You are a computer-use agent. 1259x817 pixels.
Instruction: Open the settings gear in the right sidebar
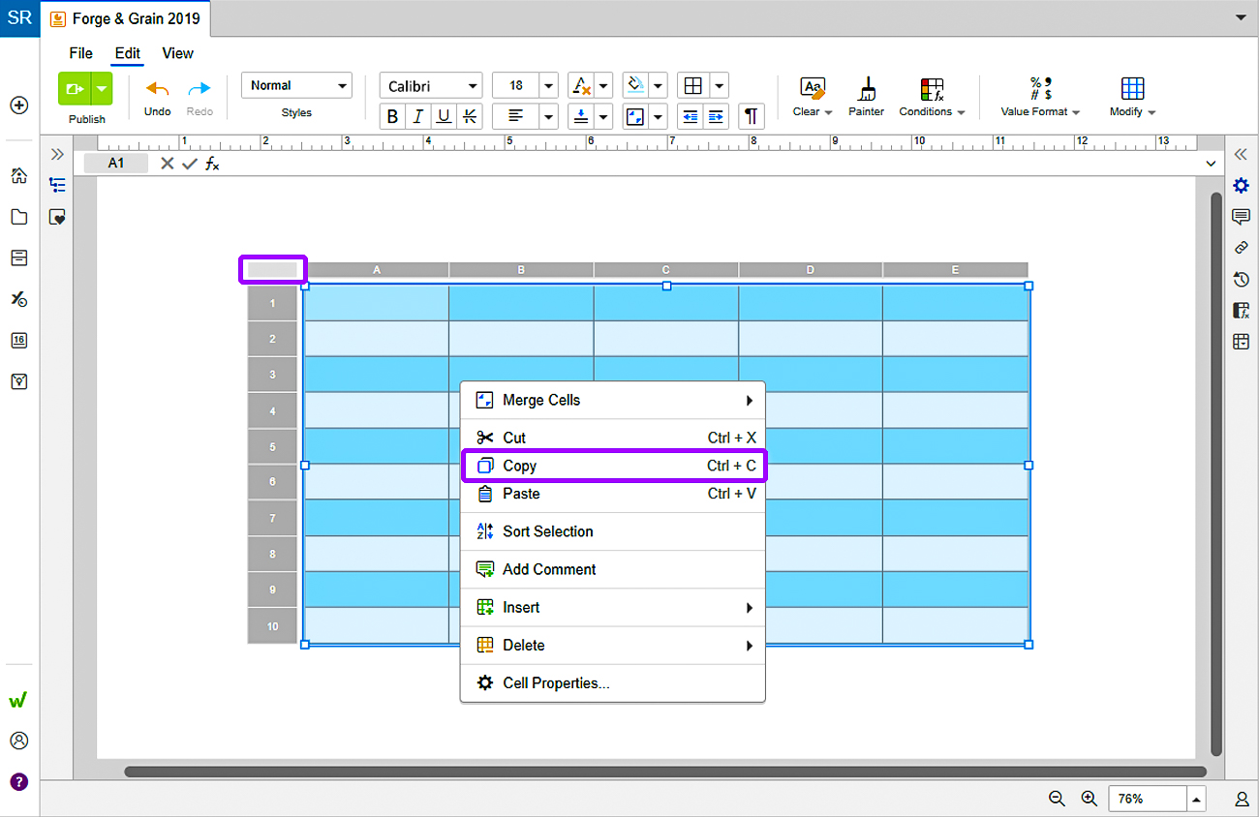tap(1241, 185)
